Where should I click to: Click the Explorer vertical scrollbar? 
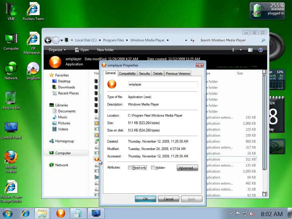[265, 133]
